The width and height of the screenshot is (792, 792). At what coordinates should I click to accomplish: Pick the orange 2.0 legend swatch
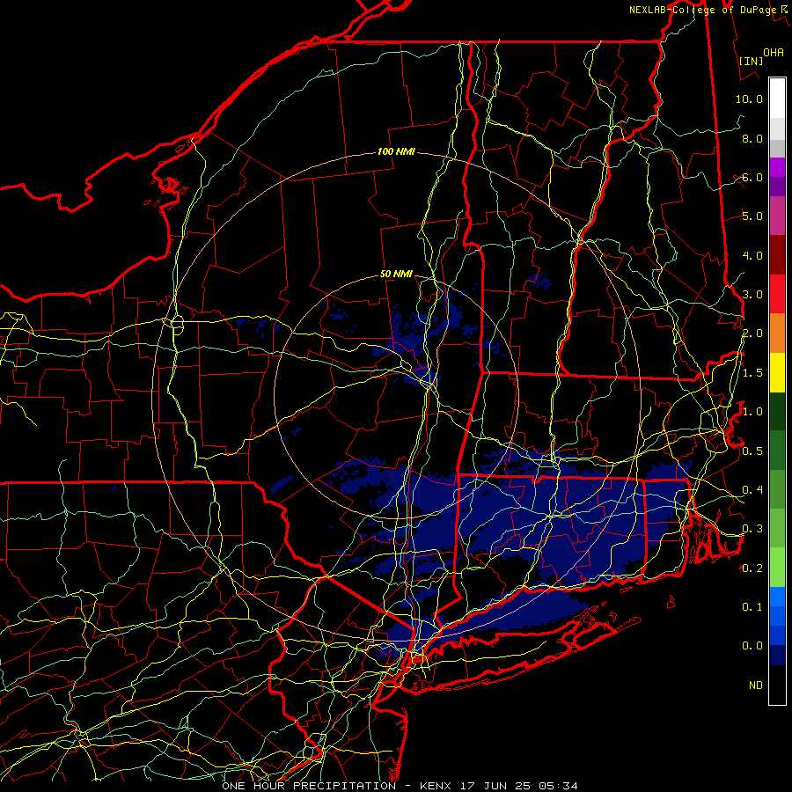[777, 334]
